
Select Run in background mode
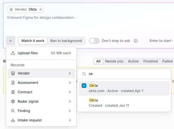[66, 41]
